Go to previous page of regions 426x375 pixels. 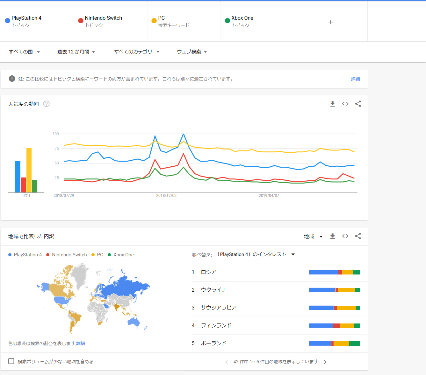[x=227, y=362]
